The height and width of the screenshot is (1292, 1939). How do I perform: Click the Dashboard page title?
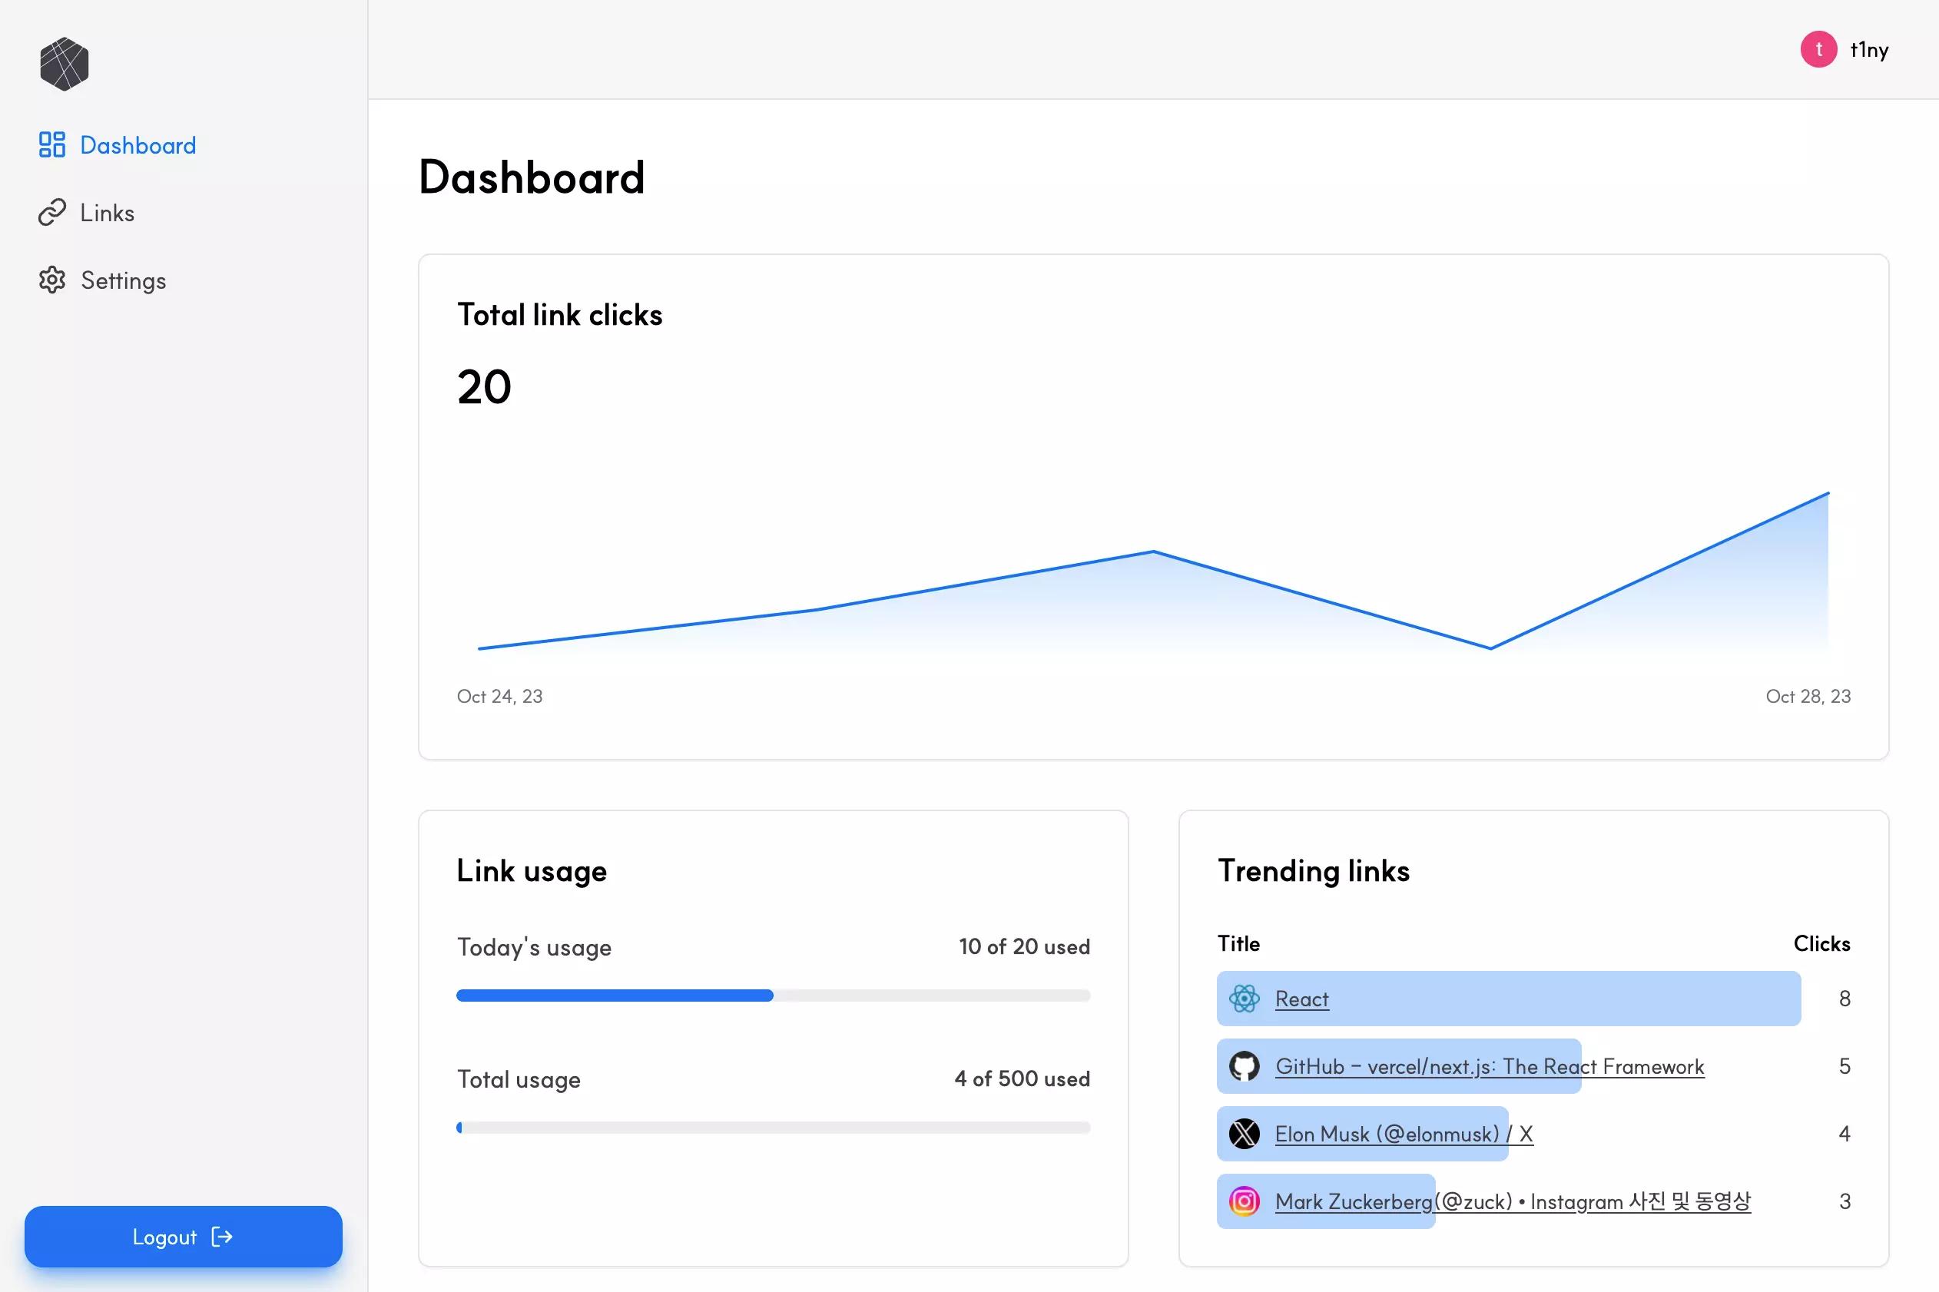click(x=532, y=177)
